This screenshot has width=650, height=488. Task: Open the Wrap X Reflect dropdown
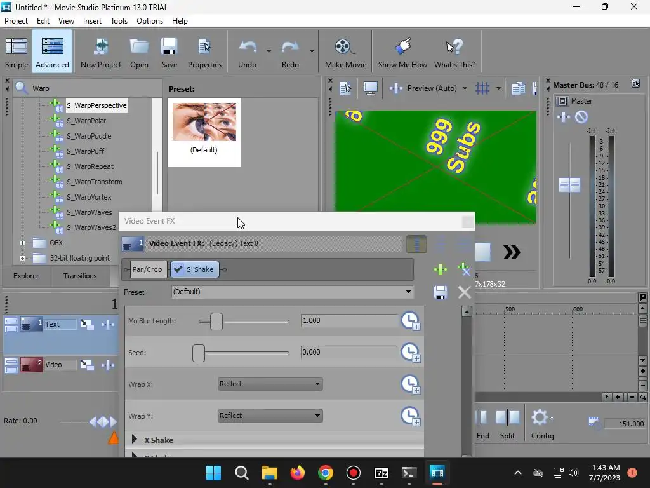[x=270, y=384]
